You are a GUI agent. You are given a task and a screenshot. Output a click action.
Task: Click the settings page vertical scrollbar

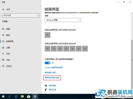click(132, 64)
